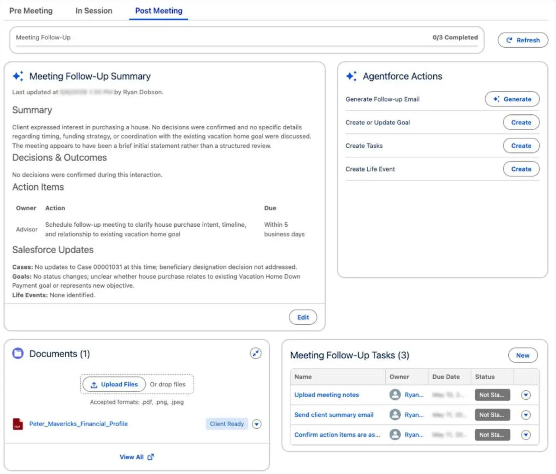
Task: Open the Confirm action items task link
Action: click(337, 435)
